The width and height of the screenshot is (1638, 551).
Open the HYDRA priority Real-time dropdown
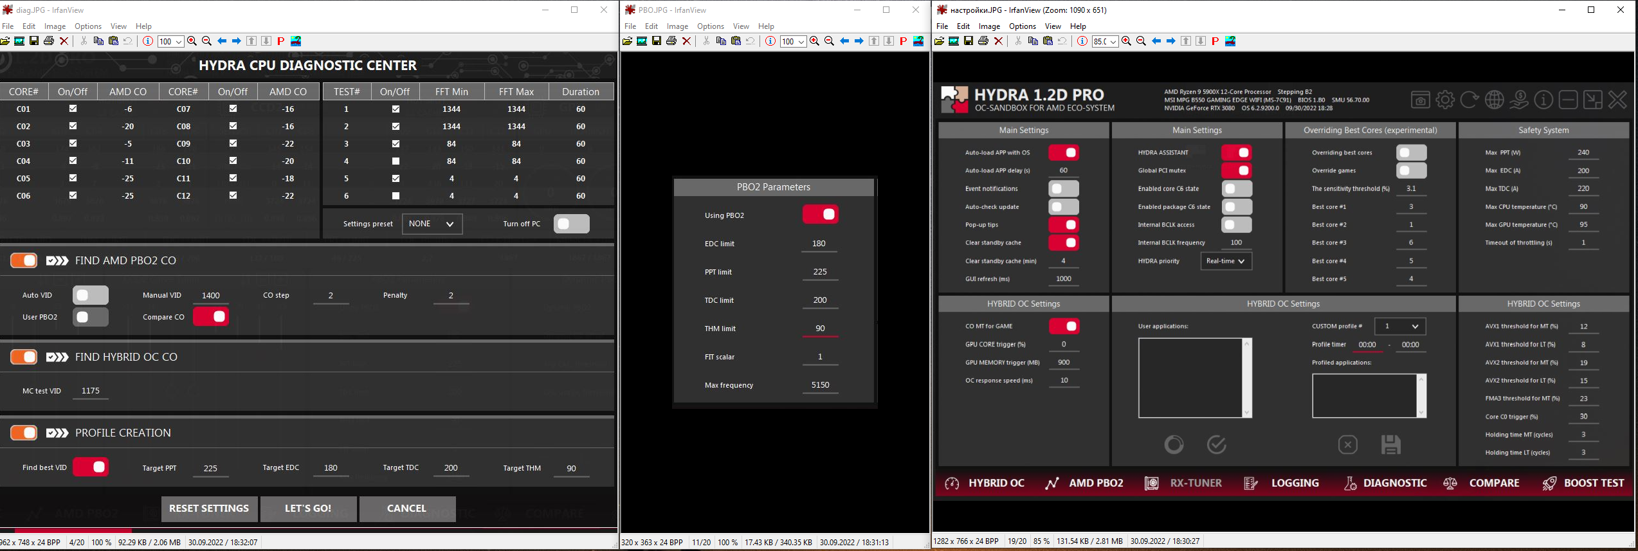click(x=1226, y=261)
